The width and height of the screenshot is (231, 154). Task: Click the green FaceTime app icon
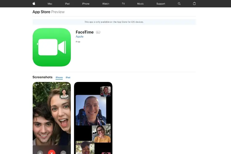tap(52, 47)
